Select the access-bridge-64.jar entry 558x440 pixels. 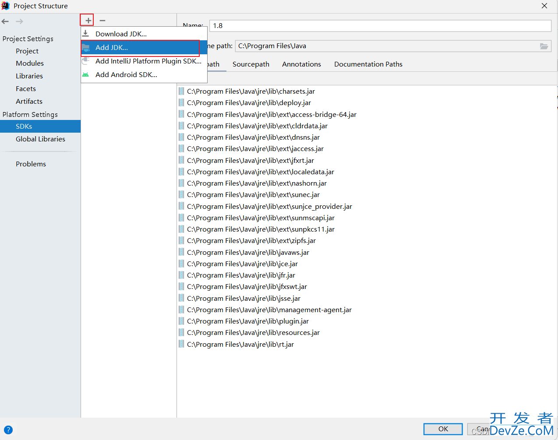click(x=272, y=114)
